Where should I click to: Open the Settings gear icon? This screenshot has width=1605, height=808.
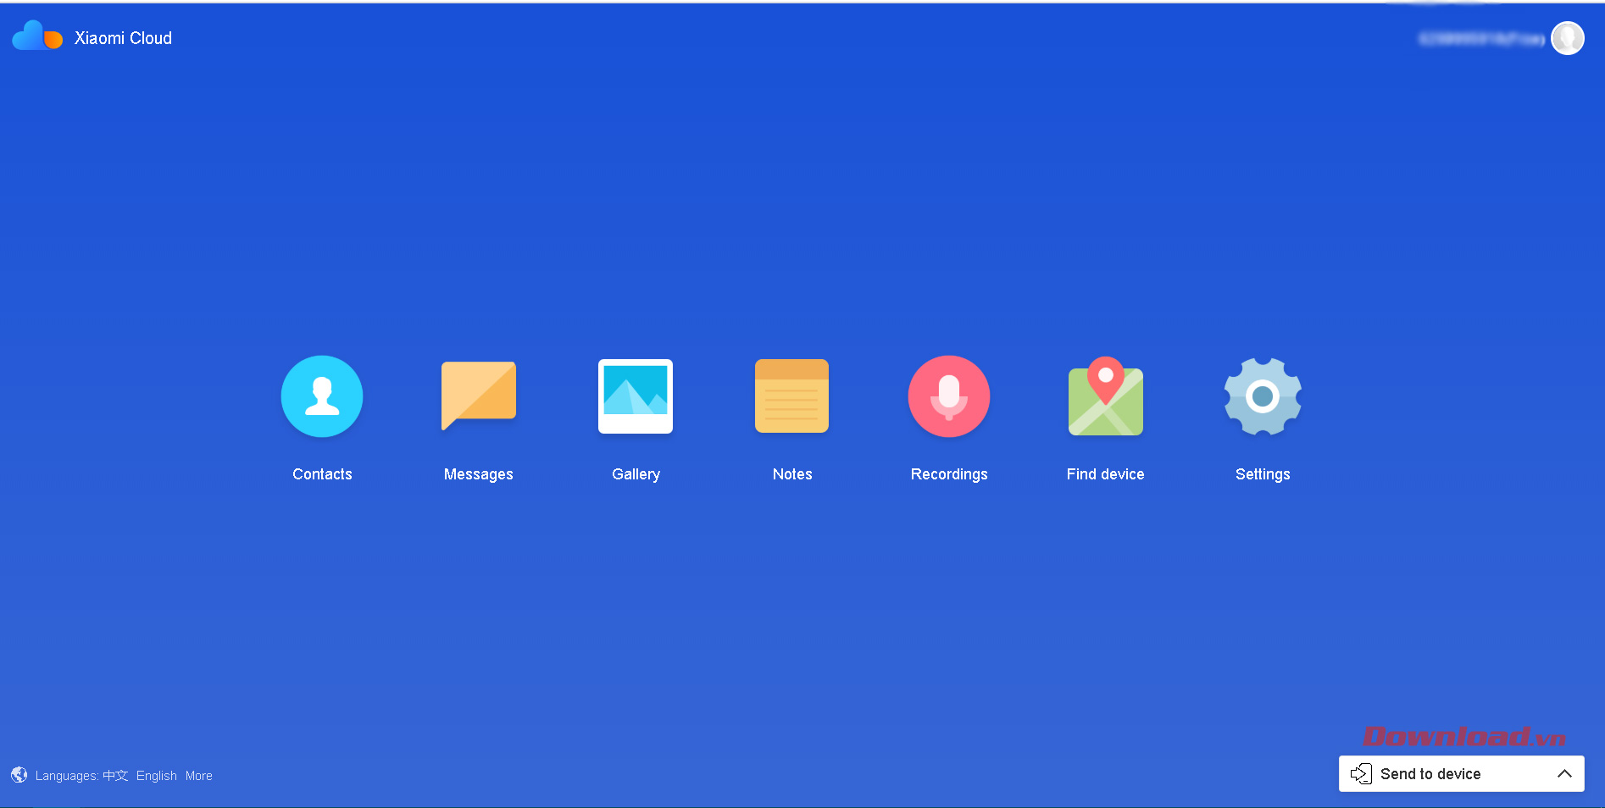pyautogui.click(x=1263, y=396)
